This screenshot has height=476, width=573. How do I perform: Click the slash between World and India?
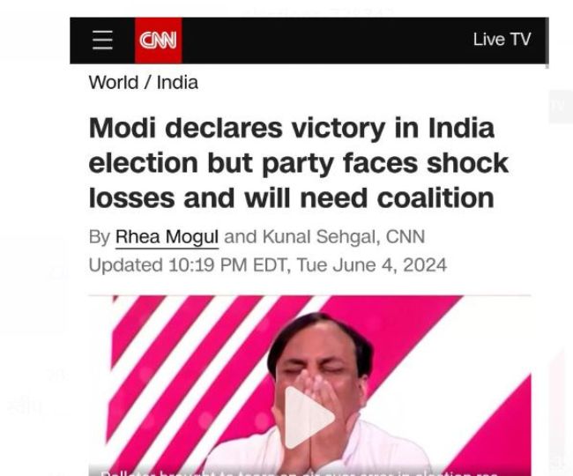[147, 83]
